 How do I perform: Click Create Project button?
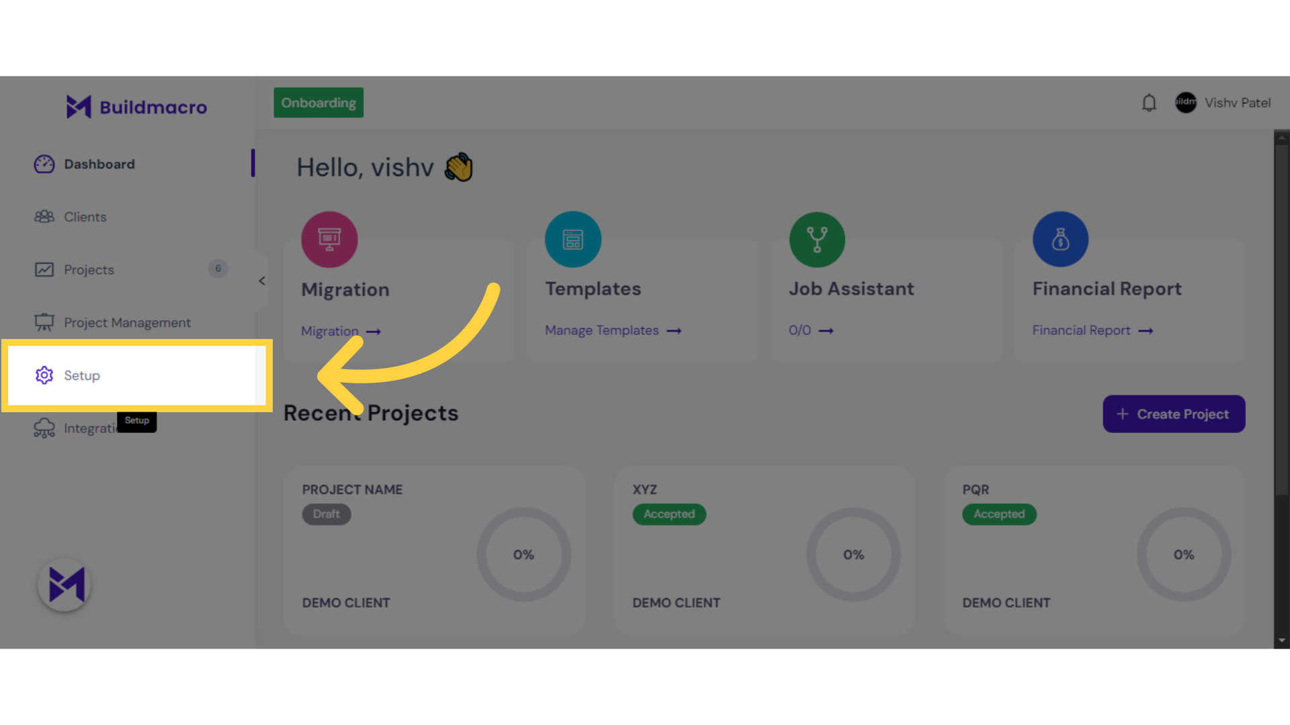1173,414
